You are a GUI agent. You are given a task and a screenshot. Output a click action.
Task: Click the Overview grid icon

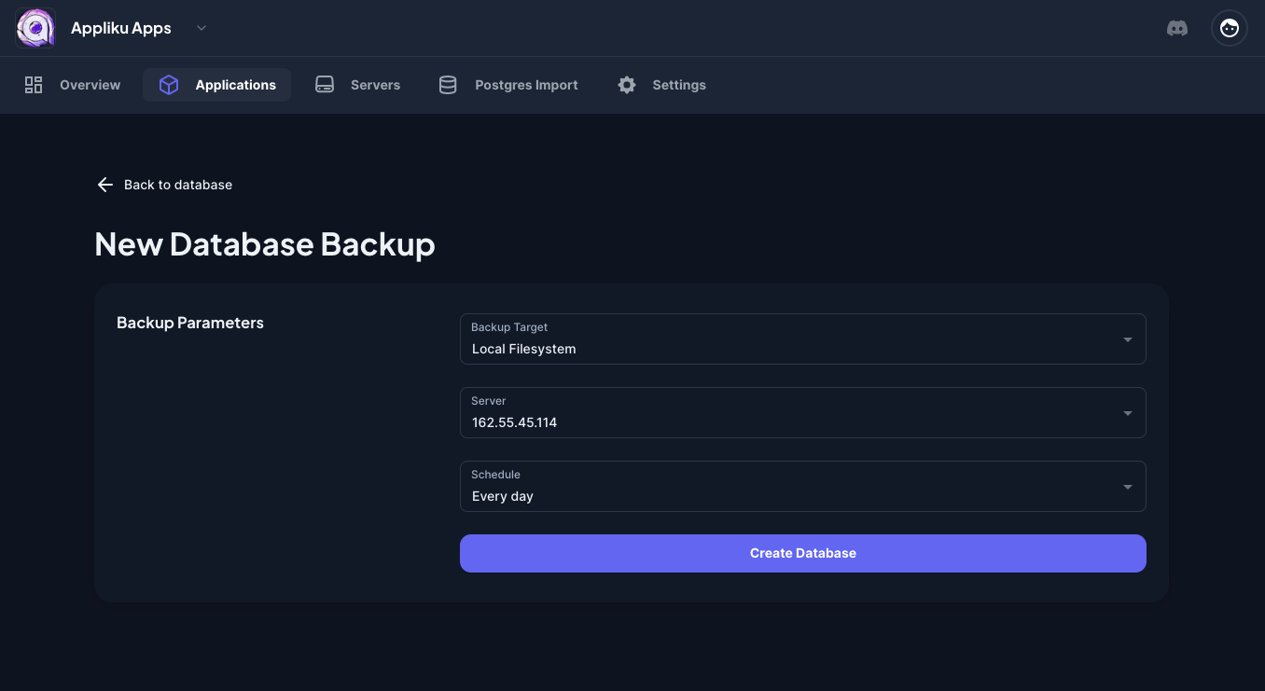pyautogui.click(x=34, y=84)
